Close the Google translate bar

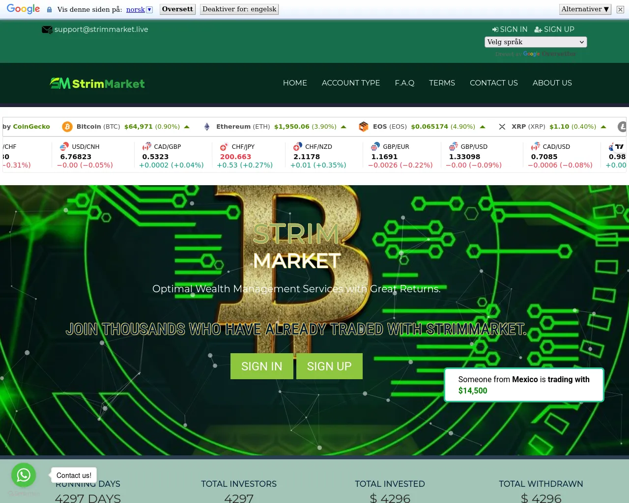(620, 9)
